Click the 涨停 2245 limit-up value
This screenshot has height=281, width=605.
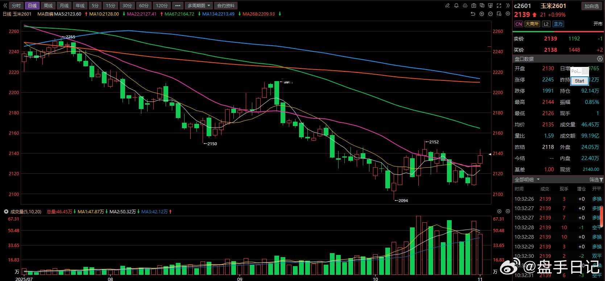(548, 80)
